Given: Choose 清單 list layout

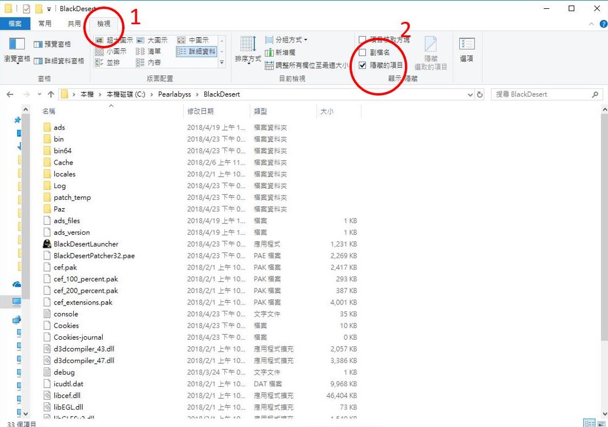Looking at the screenshot, I should click(149, 51).
